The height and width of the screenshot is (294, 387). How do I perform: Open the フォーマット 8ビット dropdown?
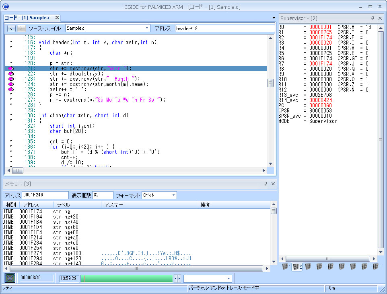173,195
